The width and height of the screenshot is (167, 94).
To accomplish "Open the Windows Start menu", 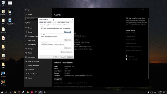I will (x=2, y=92).
